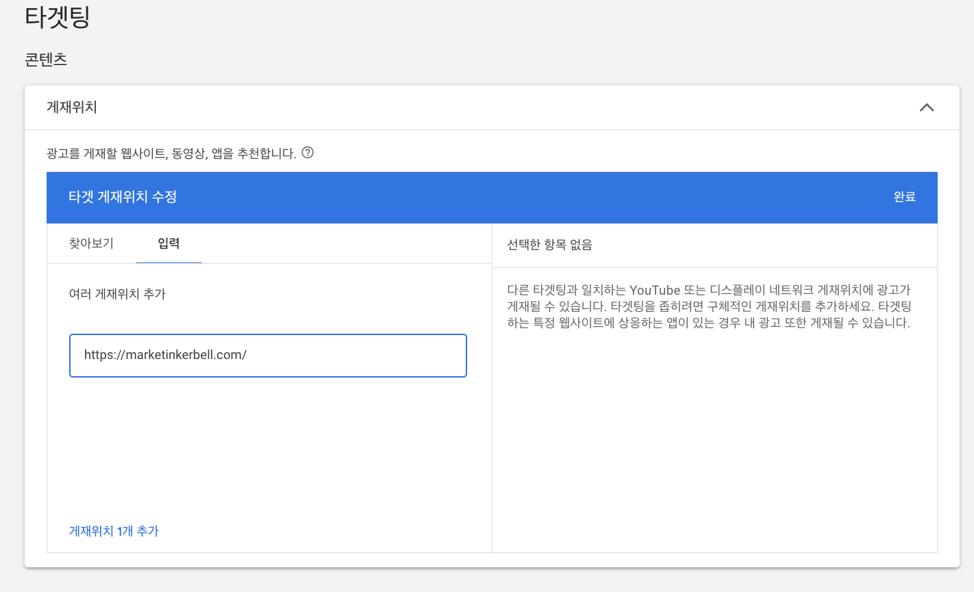Click the blue underline indicator beneath 입력

(168, 261)
